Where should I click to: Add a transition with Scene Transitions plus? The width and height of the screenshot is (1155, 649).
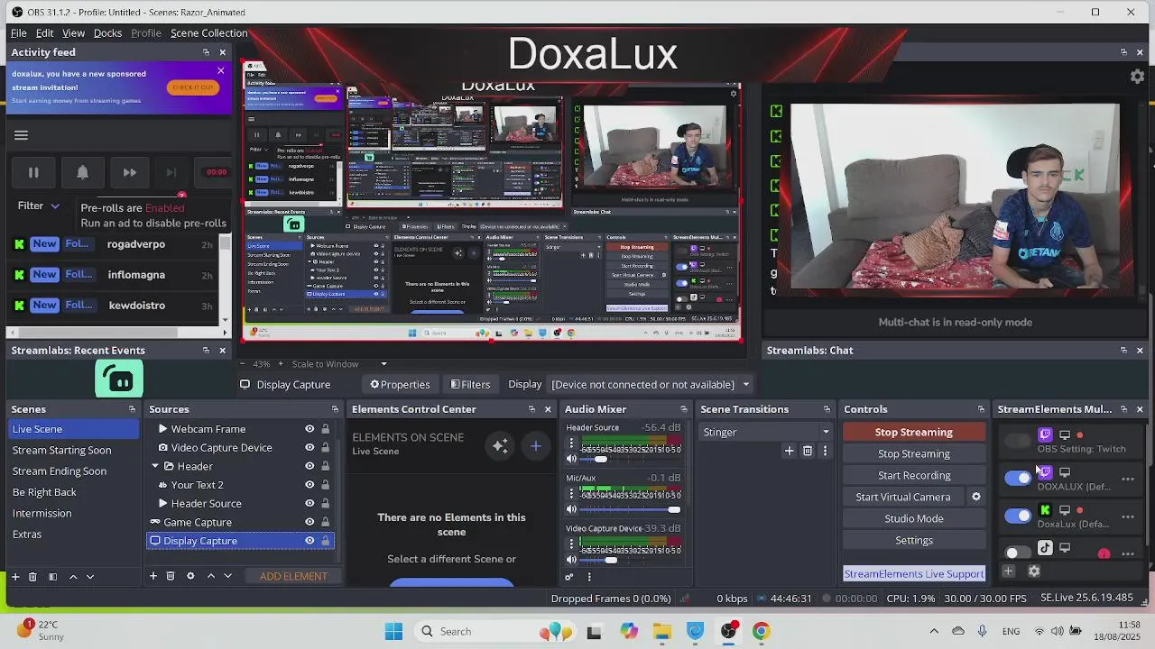tap(789, 451)
